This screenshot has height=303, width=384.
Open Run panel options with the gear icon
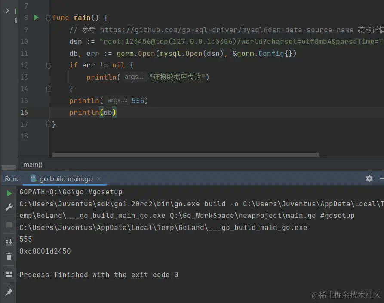369,178
